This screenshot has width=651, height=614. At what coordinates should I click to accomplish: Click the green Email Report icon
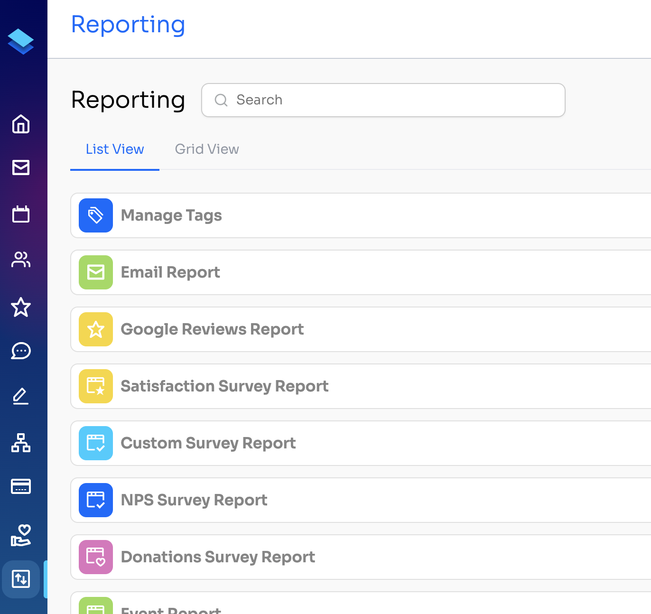(x=96, y=272)
